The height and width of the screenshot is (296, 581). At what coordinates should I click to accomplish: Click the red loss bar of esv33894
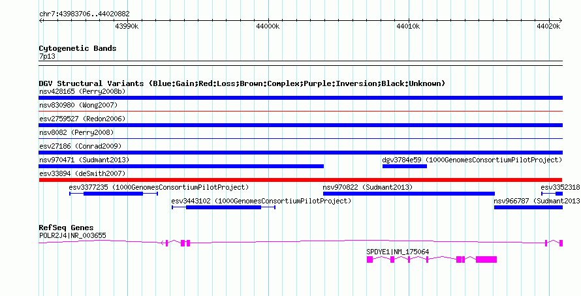tap(300, 180)
